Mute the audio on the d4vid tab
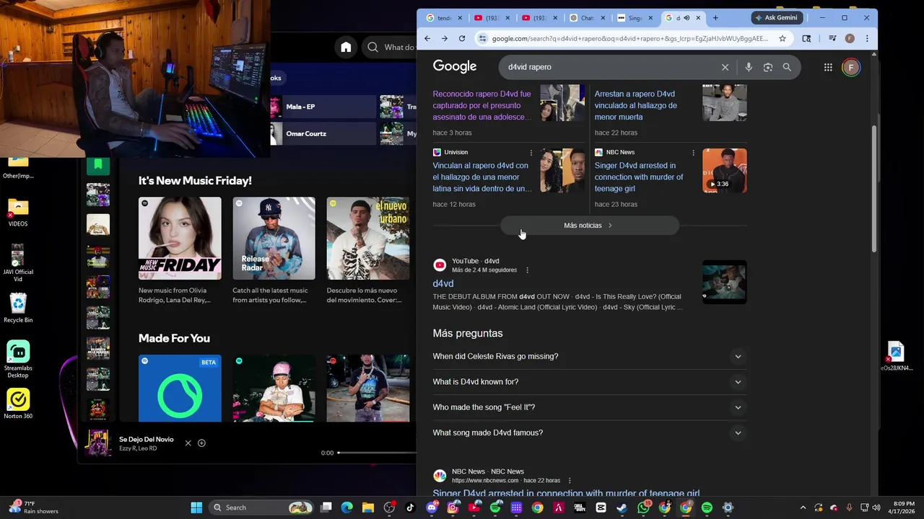The height and width of the screenshot is (519, 924). [687, 17]
